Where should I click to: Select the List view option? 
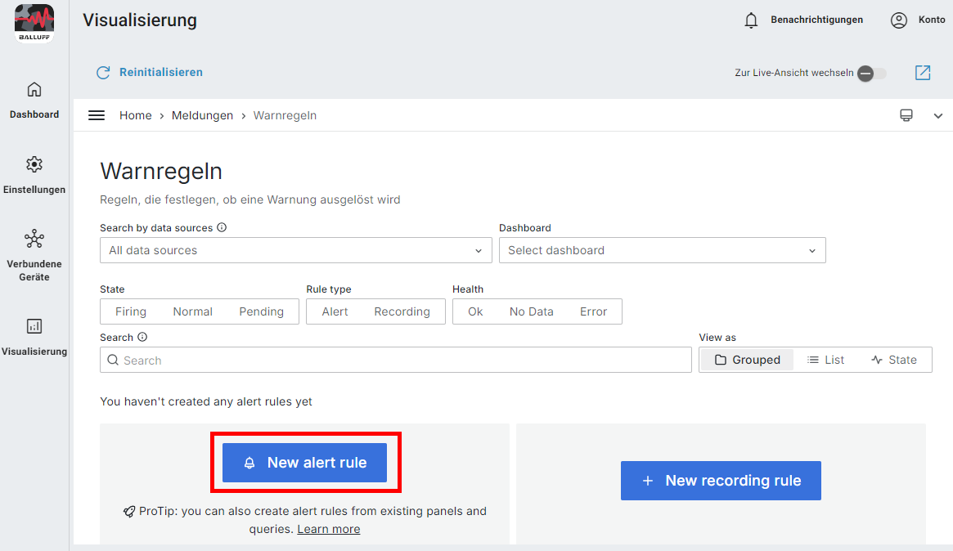click(x=825, y=360)
